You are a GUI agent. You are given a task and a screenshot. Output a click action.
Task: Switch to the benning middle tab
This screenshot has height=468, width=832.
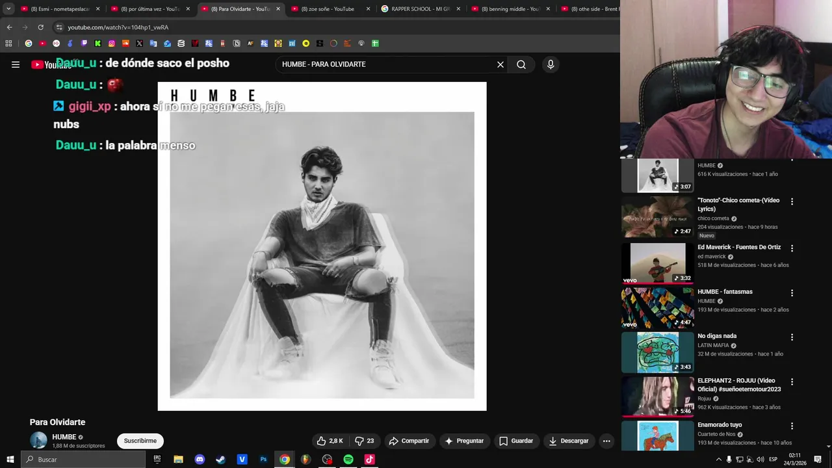tap(510, 9)
